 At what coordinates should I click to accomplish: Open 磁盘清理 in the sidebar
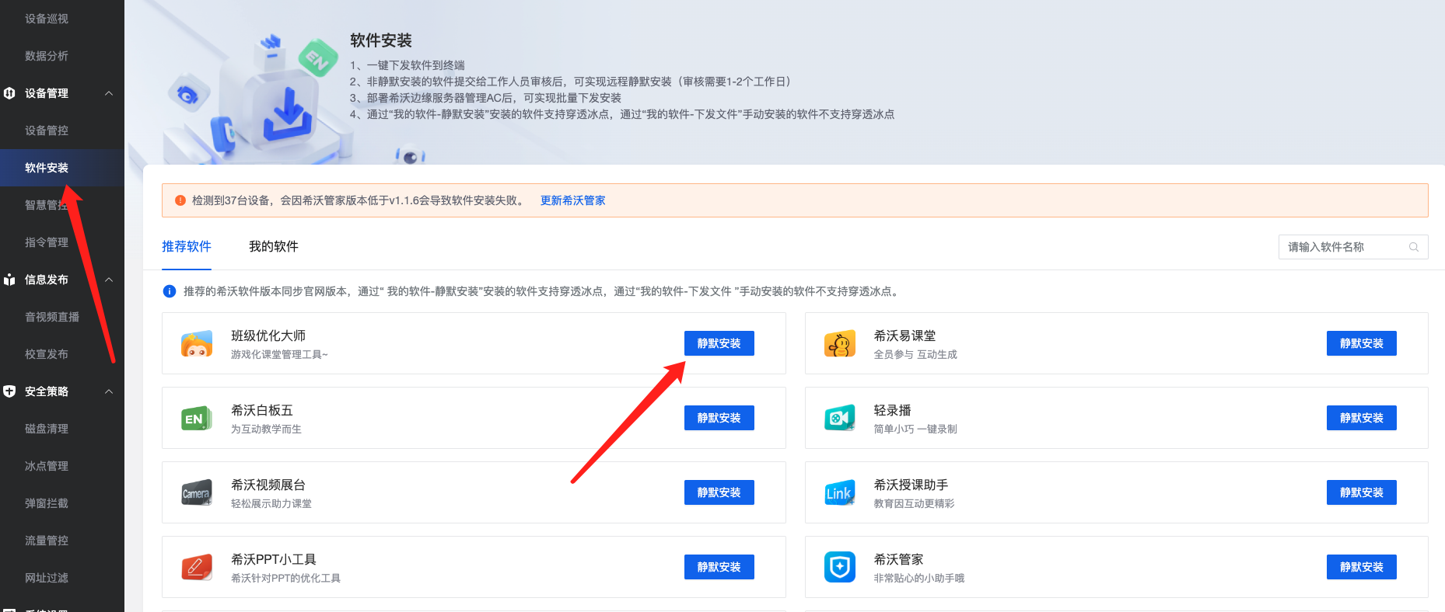(47, 429)
